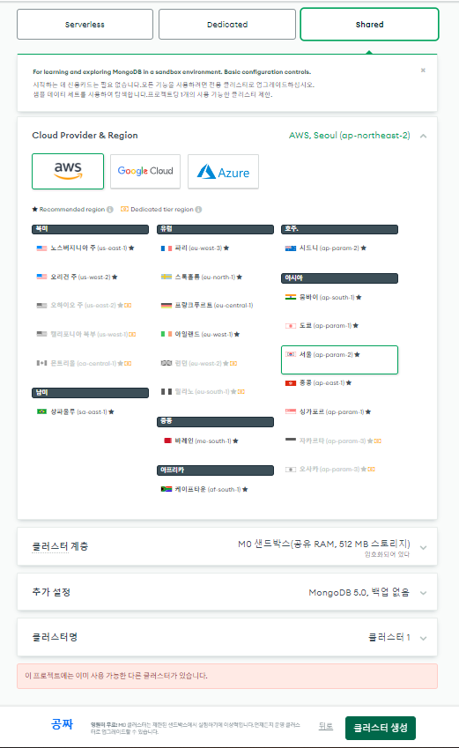This screenshot has width=459, height=748.
Task: Click the pink existing-cluster warning message
Action: pyautogui.click(x=227, y=676)
